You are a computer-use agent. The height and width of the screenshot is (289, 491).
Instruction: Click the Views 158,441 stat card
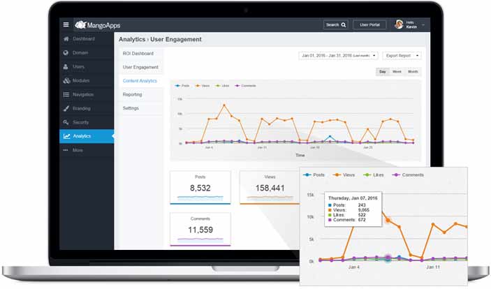coord(270,188)
